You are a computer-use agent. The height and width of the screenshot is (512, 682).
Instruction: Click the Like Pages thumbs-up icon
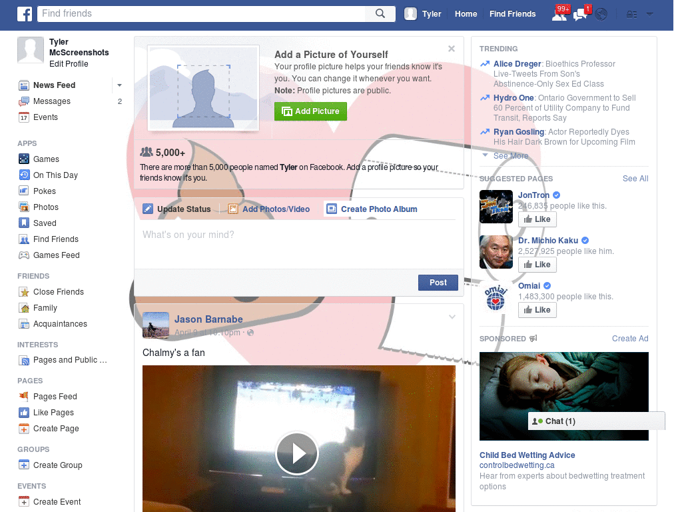click(24, 412)
